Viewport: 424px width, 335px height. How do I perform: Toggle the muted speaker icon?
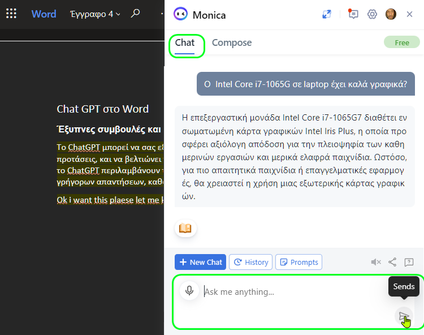click(376, 262)
